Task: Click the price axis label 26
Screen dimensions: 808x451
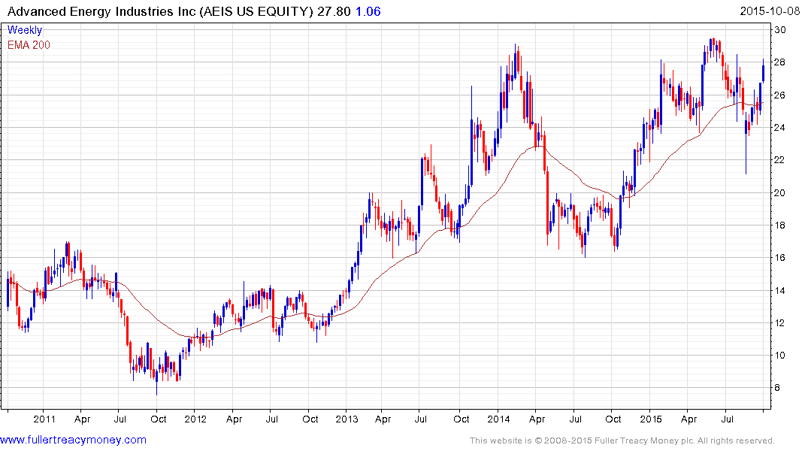Action: [x=780, y=95]
